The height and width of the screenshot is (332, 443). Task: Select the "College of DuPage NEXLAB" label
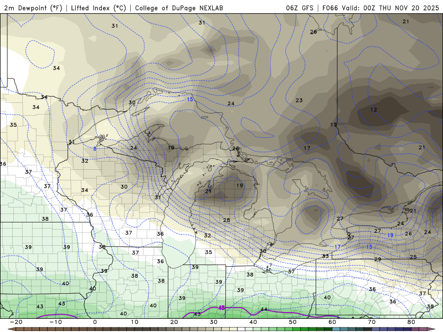179,8
